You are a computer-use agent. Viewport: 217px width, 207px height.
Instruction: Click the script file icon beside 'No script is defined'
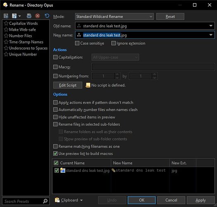88,85
